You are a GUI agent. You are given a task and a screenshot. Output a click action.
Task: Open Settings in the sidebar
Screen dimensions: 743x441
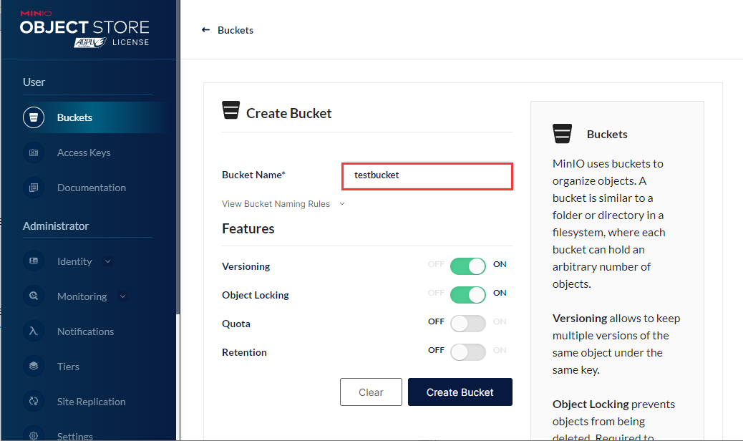pos(74,435)
